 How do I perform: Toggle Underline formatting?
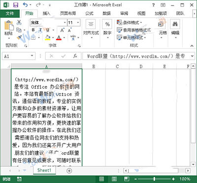(x=48, y=30)
